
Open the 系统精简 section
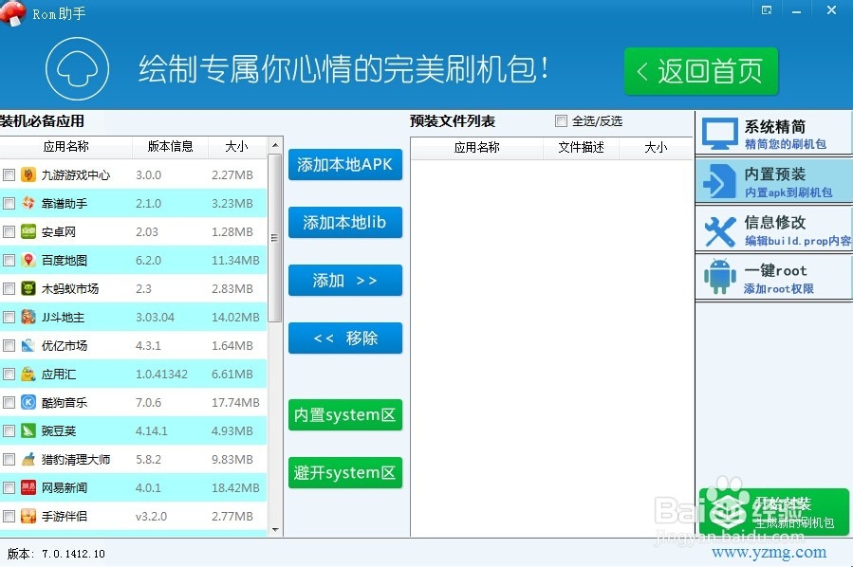[773, 133]
